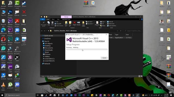Collapse the Explorer ribbon with the chevron

point(140,19)
